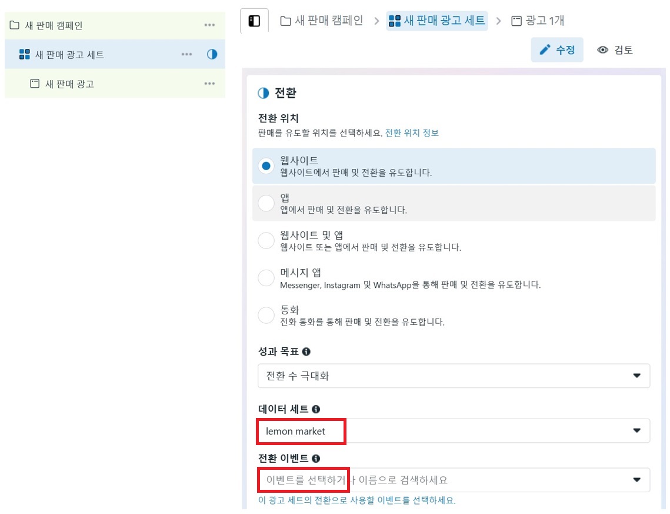Click the pencil icon on 수정 button
Screen dimensions: 670x514
pyautogui.click(x=545, y=50)
